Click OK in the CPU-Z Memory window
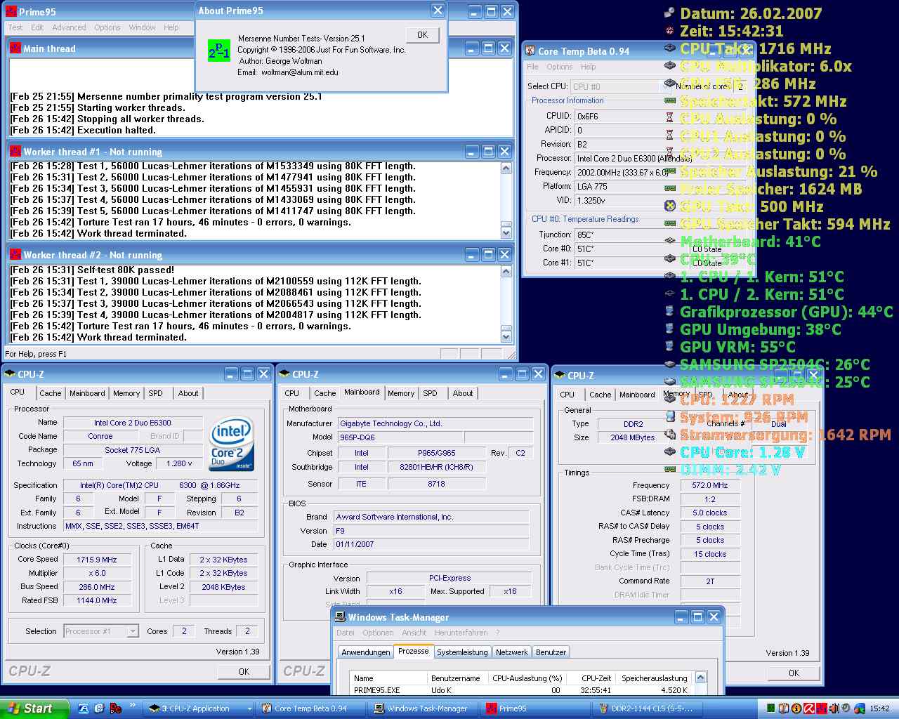The height and width of the screenshot is (719, 899). [x=794, y=673]
